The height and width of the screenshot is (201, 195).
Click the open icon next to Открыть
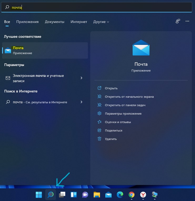(99, 88)
